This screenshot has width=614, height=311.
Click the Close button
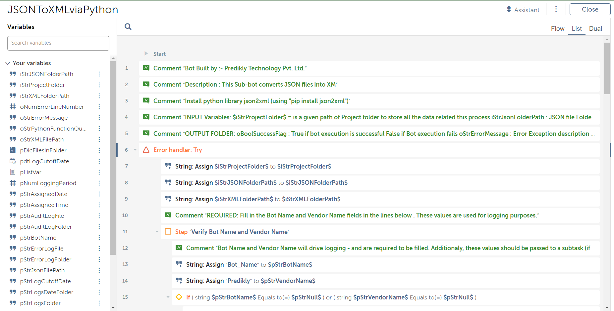pyautogui.click(x=590, y=9)
